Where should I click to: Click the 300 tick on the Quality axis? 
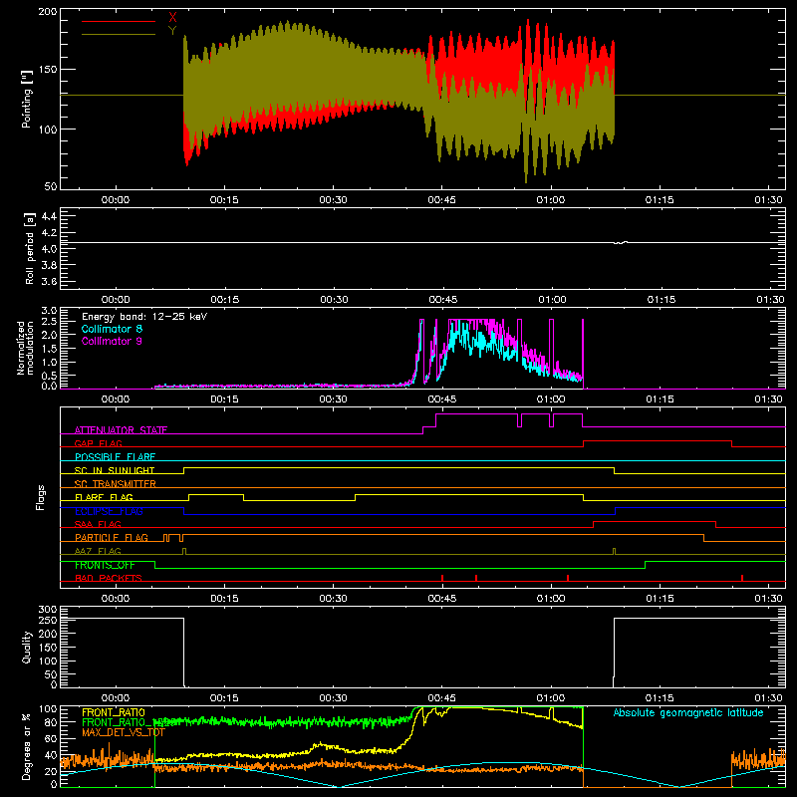(x=48, y=610)
